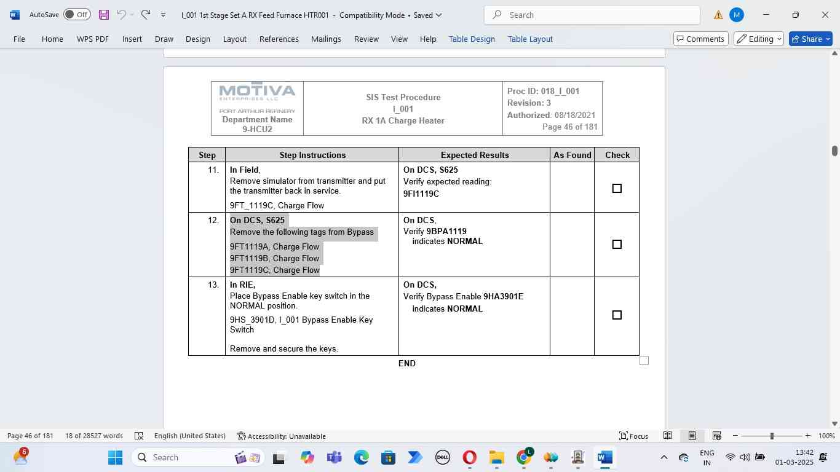The width and height of the screenshot is (840, 472).
Task: Open the Customize Quick Access Toolbar arrow
Action: pos(163,15)
